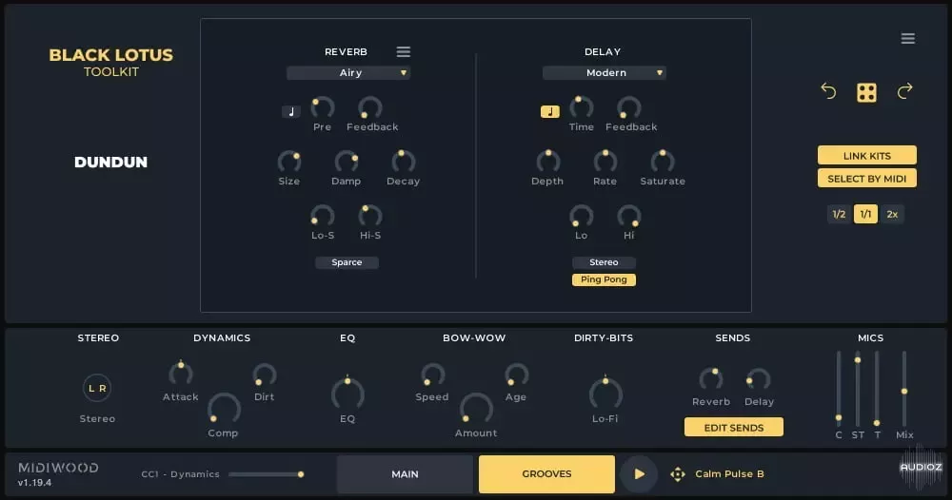Disable the Delay tempo sync note
Image resolution: width=952 pixels, height=500 pixels.
549,111
